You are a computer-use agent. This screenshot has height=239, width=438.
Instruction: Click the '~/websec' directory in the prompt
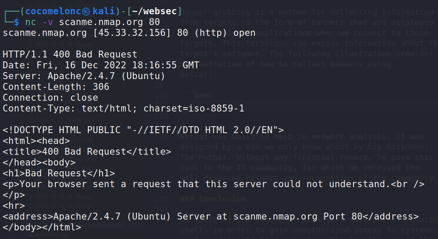click(x=154, y=11)
